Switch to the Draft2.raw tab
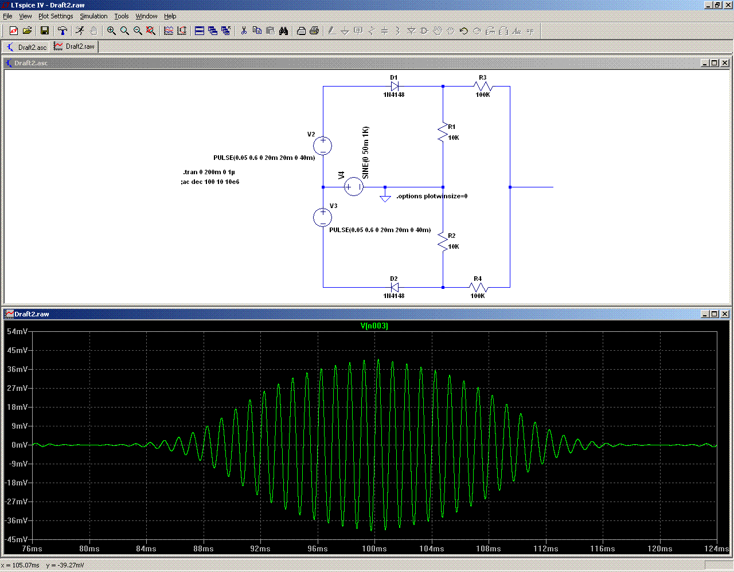Image resolution: width=734 pixels, height=572 pixels. click(x=75, y=46)
